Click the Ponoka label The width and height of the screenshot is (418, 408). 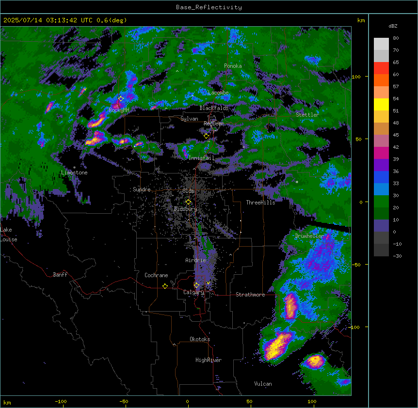(233, 66)
